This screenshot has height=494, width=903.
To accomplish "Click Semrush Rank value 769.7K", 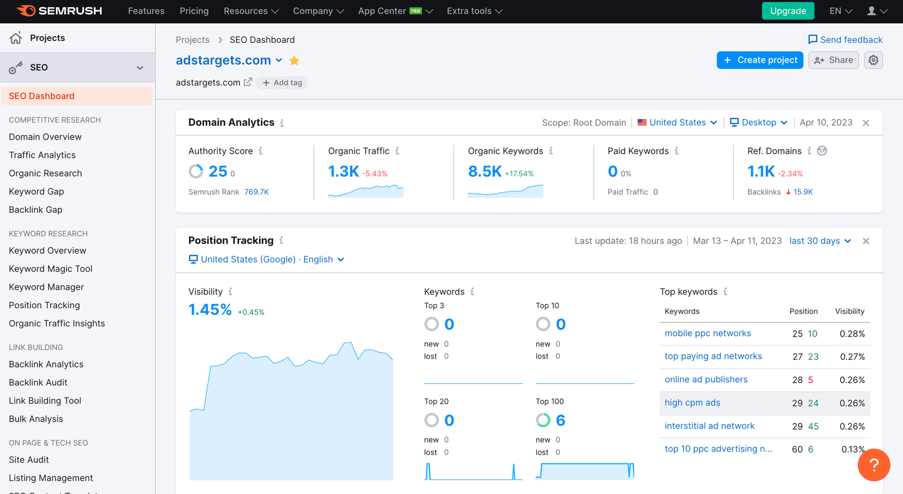I will [257, 192].
